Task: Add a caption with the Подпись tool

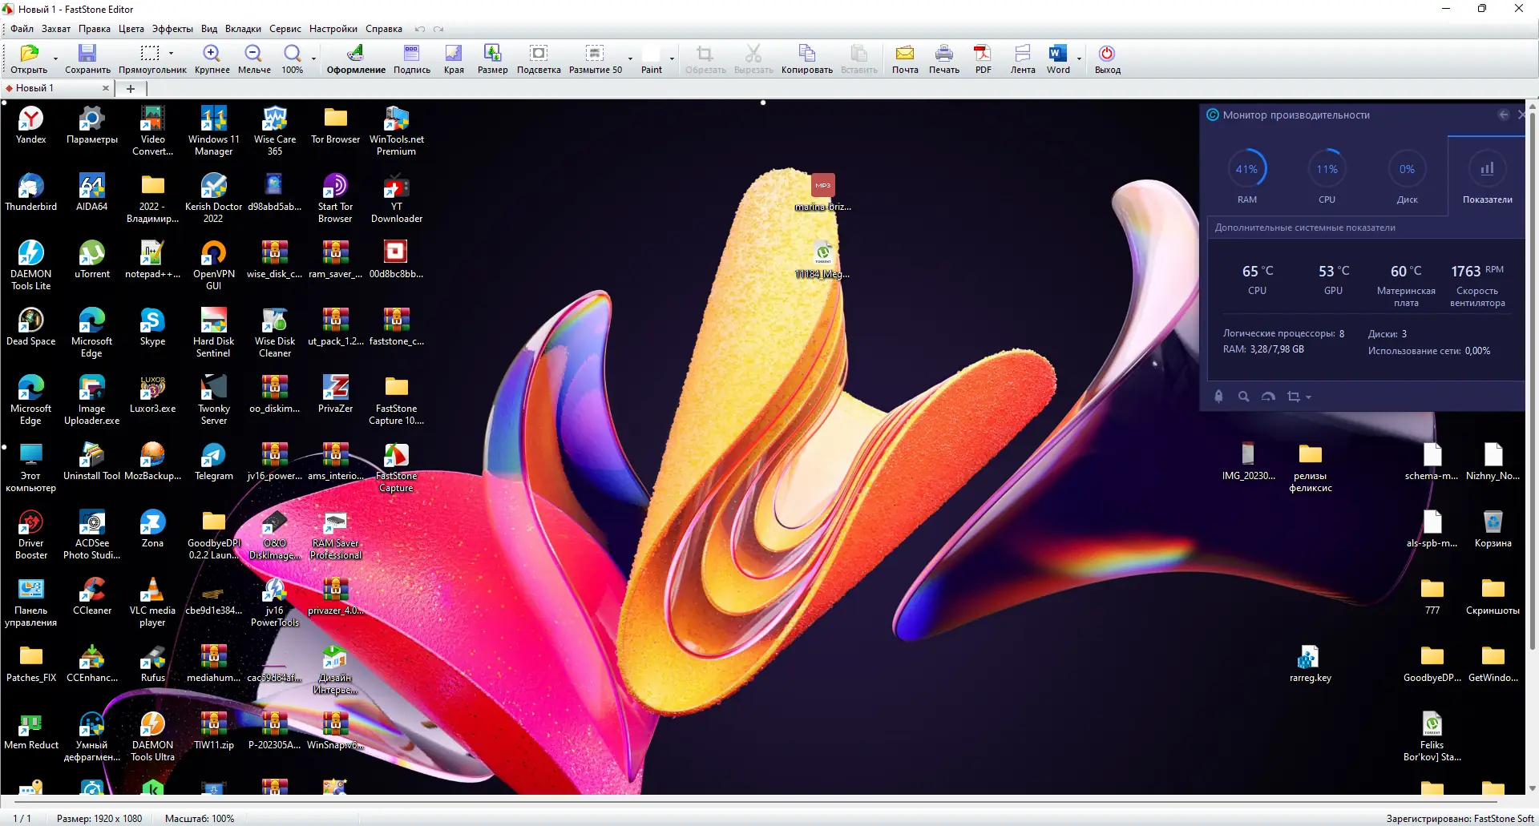Action: point(412,58)
